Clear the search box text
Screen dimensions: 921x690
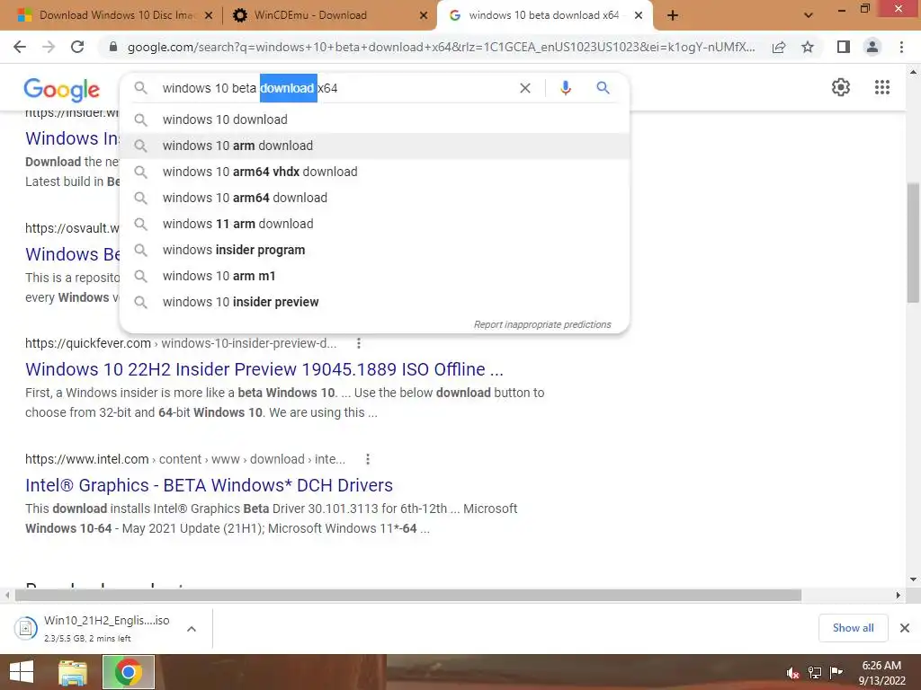tap(525, 88)
